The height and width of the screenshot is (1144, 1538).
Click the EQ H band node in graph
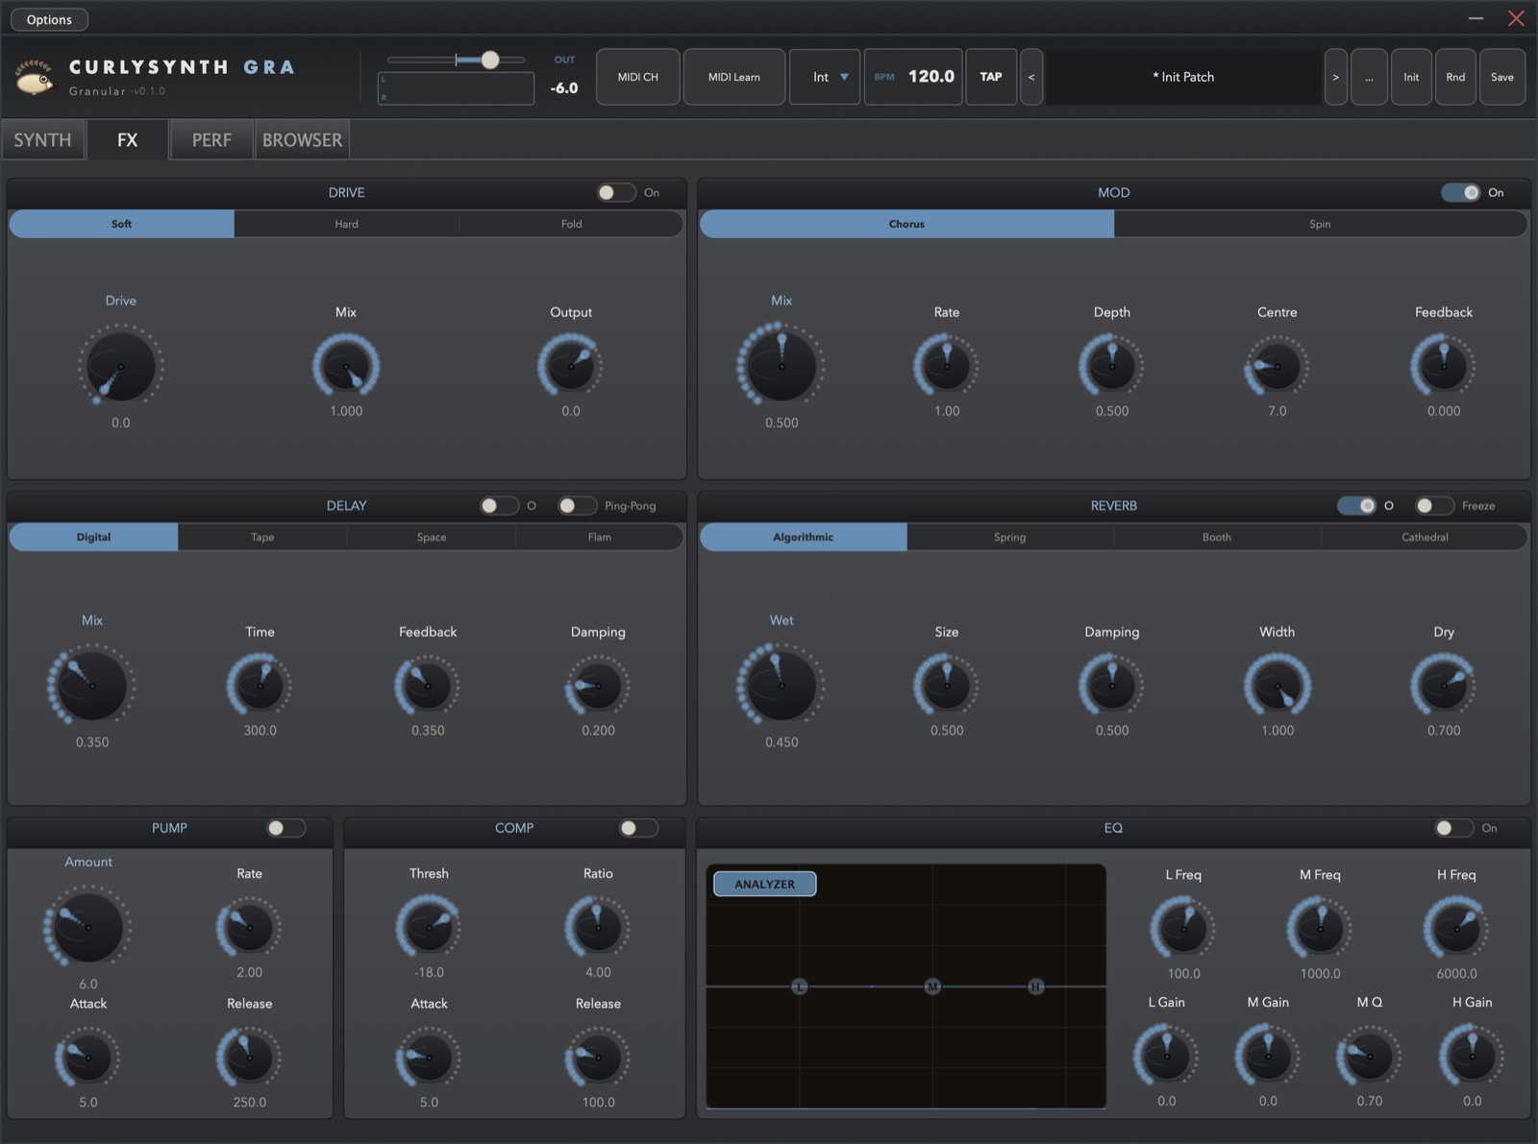1035,986
